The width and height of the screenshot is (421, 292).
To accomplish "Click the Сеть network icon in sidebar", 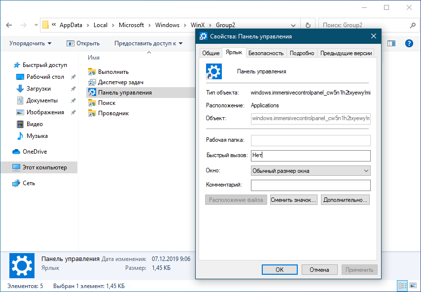I will click(x=16, y=183).
